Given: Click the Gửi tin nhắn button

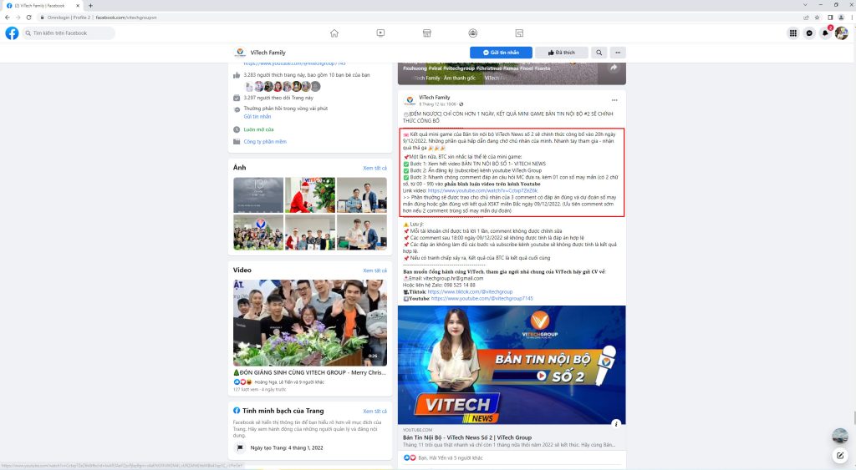Looking at the screenshot, I should 502,53.
